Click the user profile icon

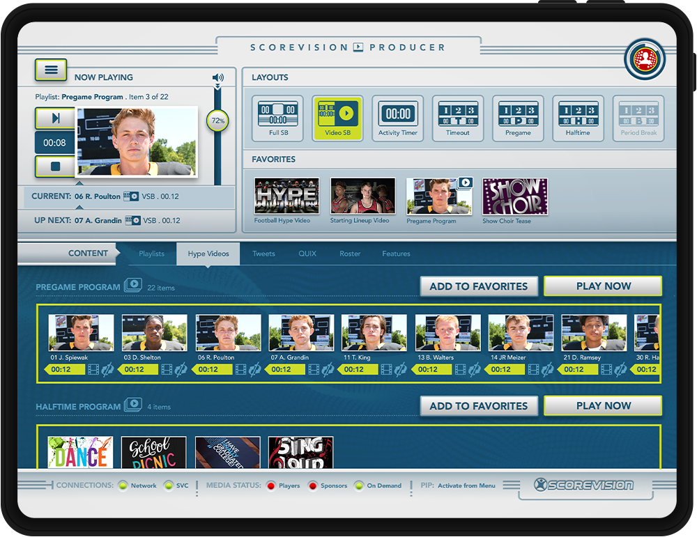click(x=645, y=59)
